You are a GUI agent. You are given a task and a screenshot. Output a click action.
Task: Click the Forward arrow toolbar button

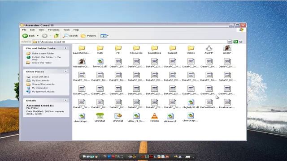coord(44,36)
